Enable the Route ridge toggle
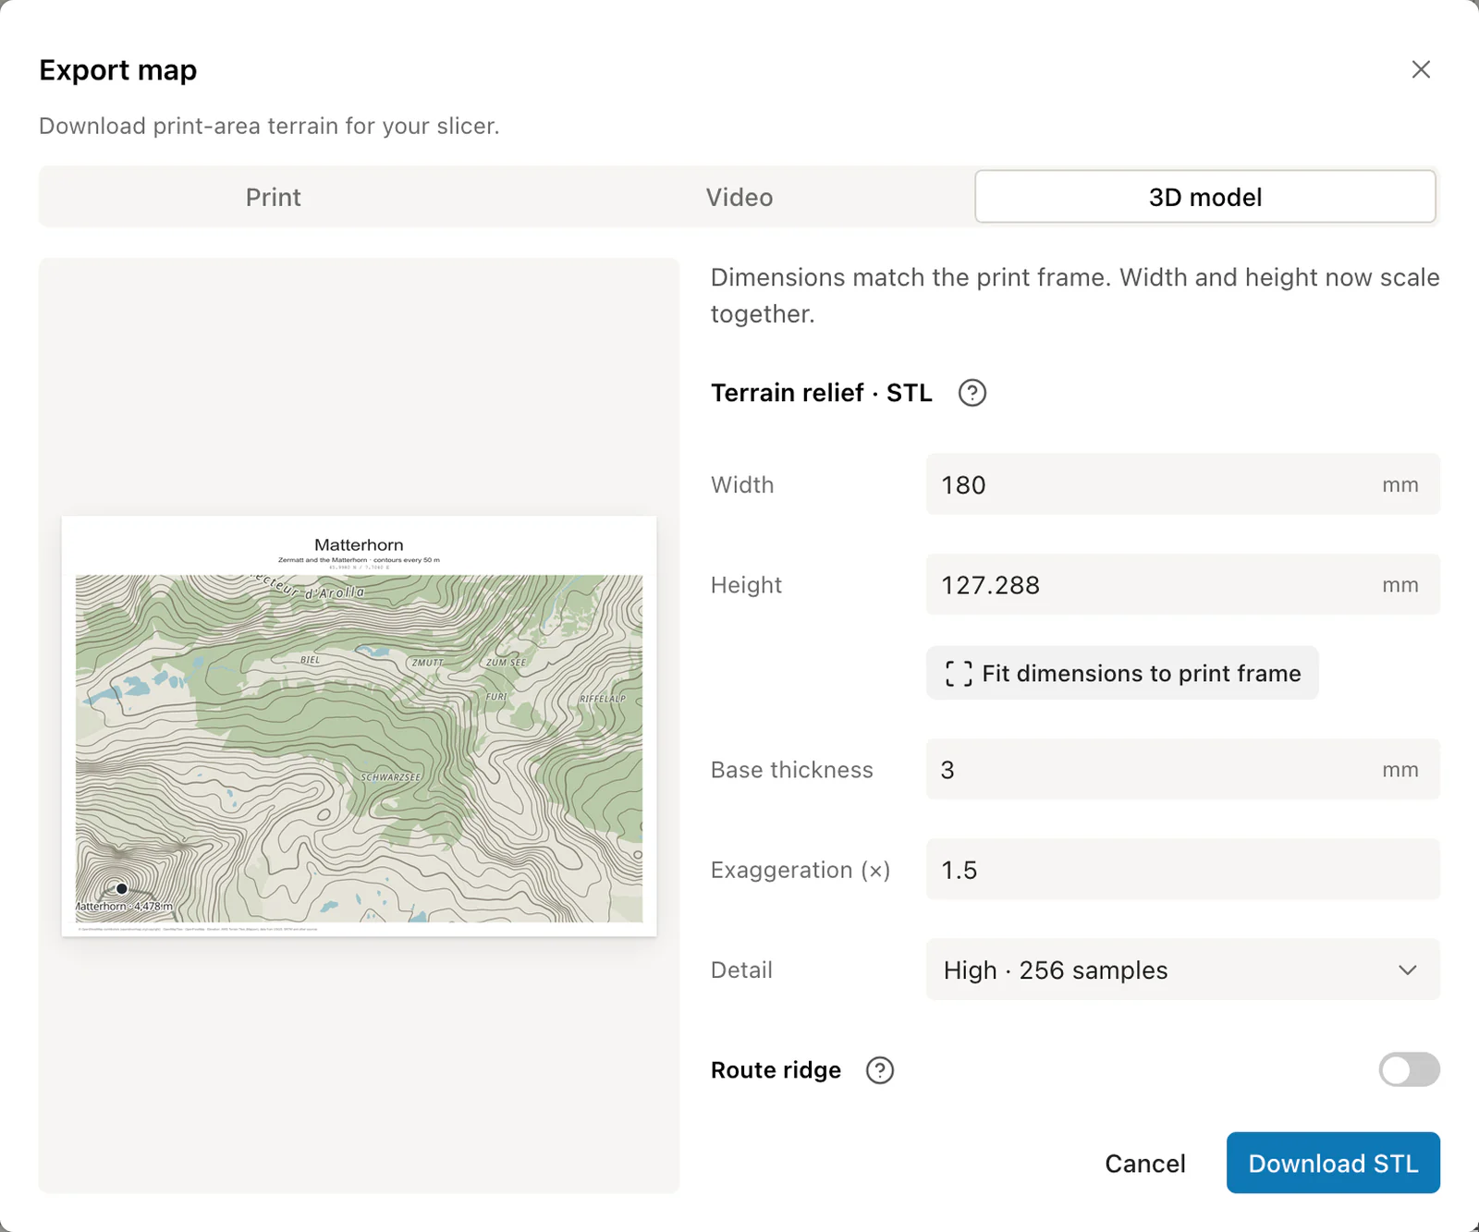1479x1232 pixels. click(1409, 1070)
